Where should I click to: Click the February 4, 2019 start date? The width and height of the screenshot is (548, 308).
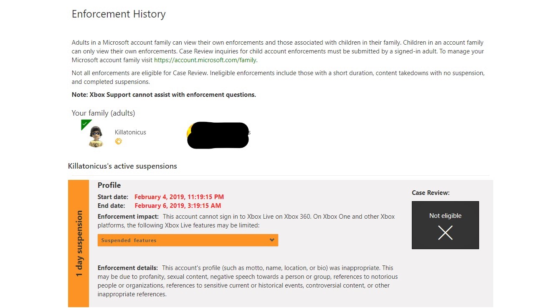[179, 197]
